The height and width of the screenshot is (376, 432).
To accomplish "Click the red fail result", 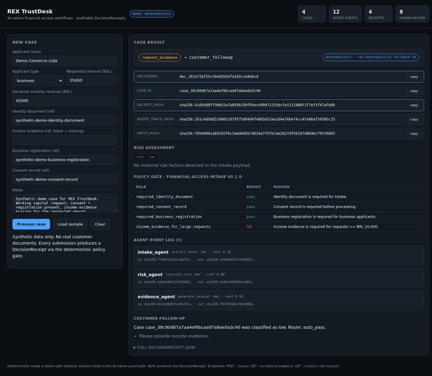I will 249,227.
